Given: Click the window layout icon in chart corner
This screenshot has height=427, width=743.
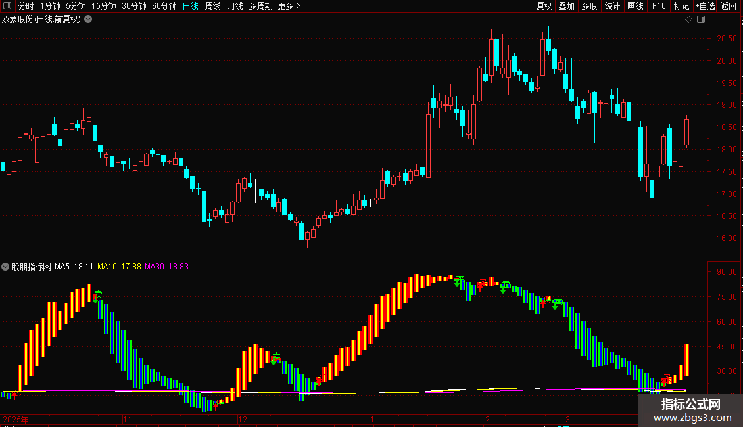Looking at the screenshot, I should [701, 20].
